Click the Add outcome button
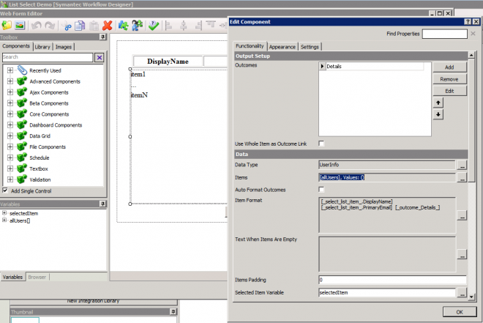483x323 pixels. coord(449,67)
